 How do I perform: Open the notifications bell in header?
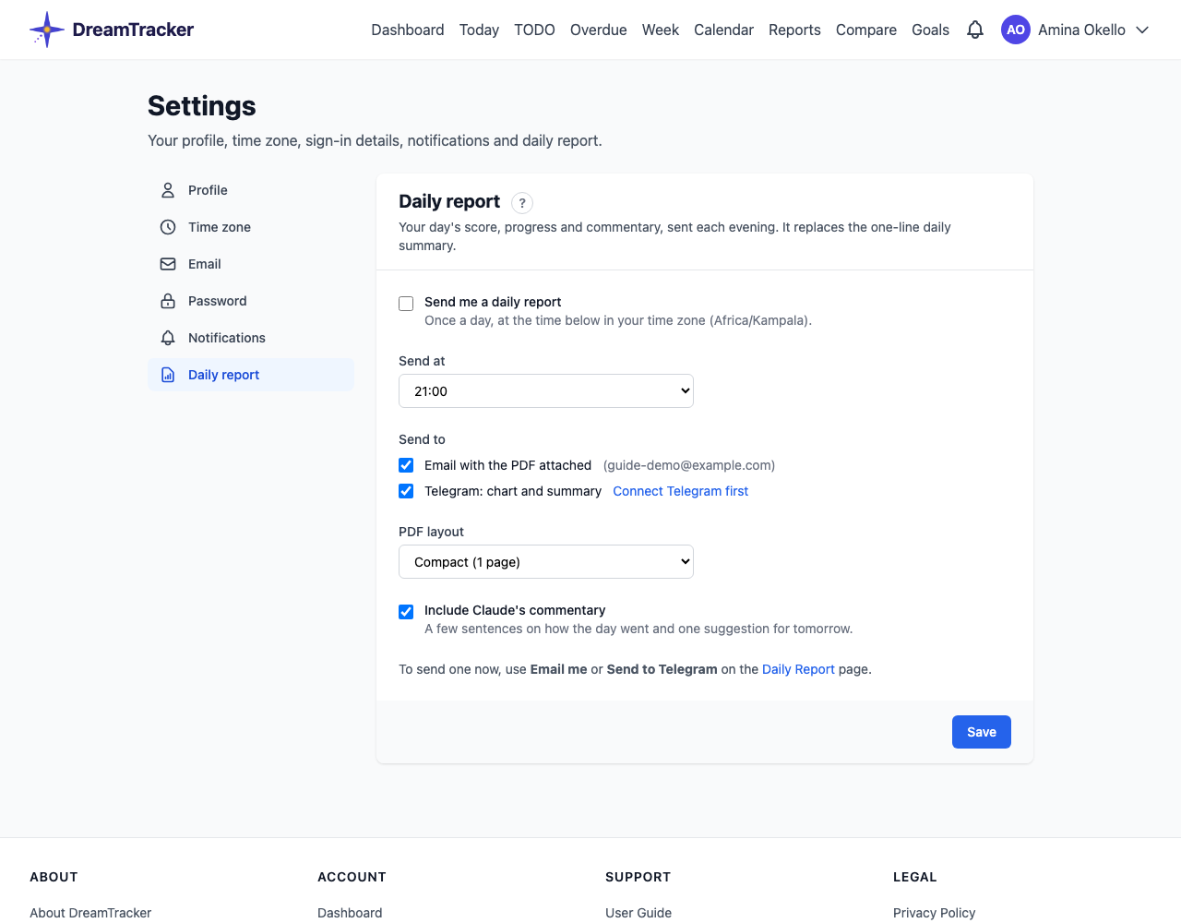pos(975,30)
